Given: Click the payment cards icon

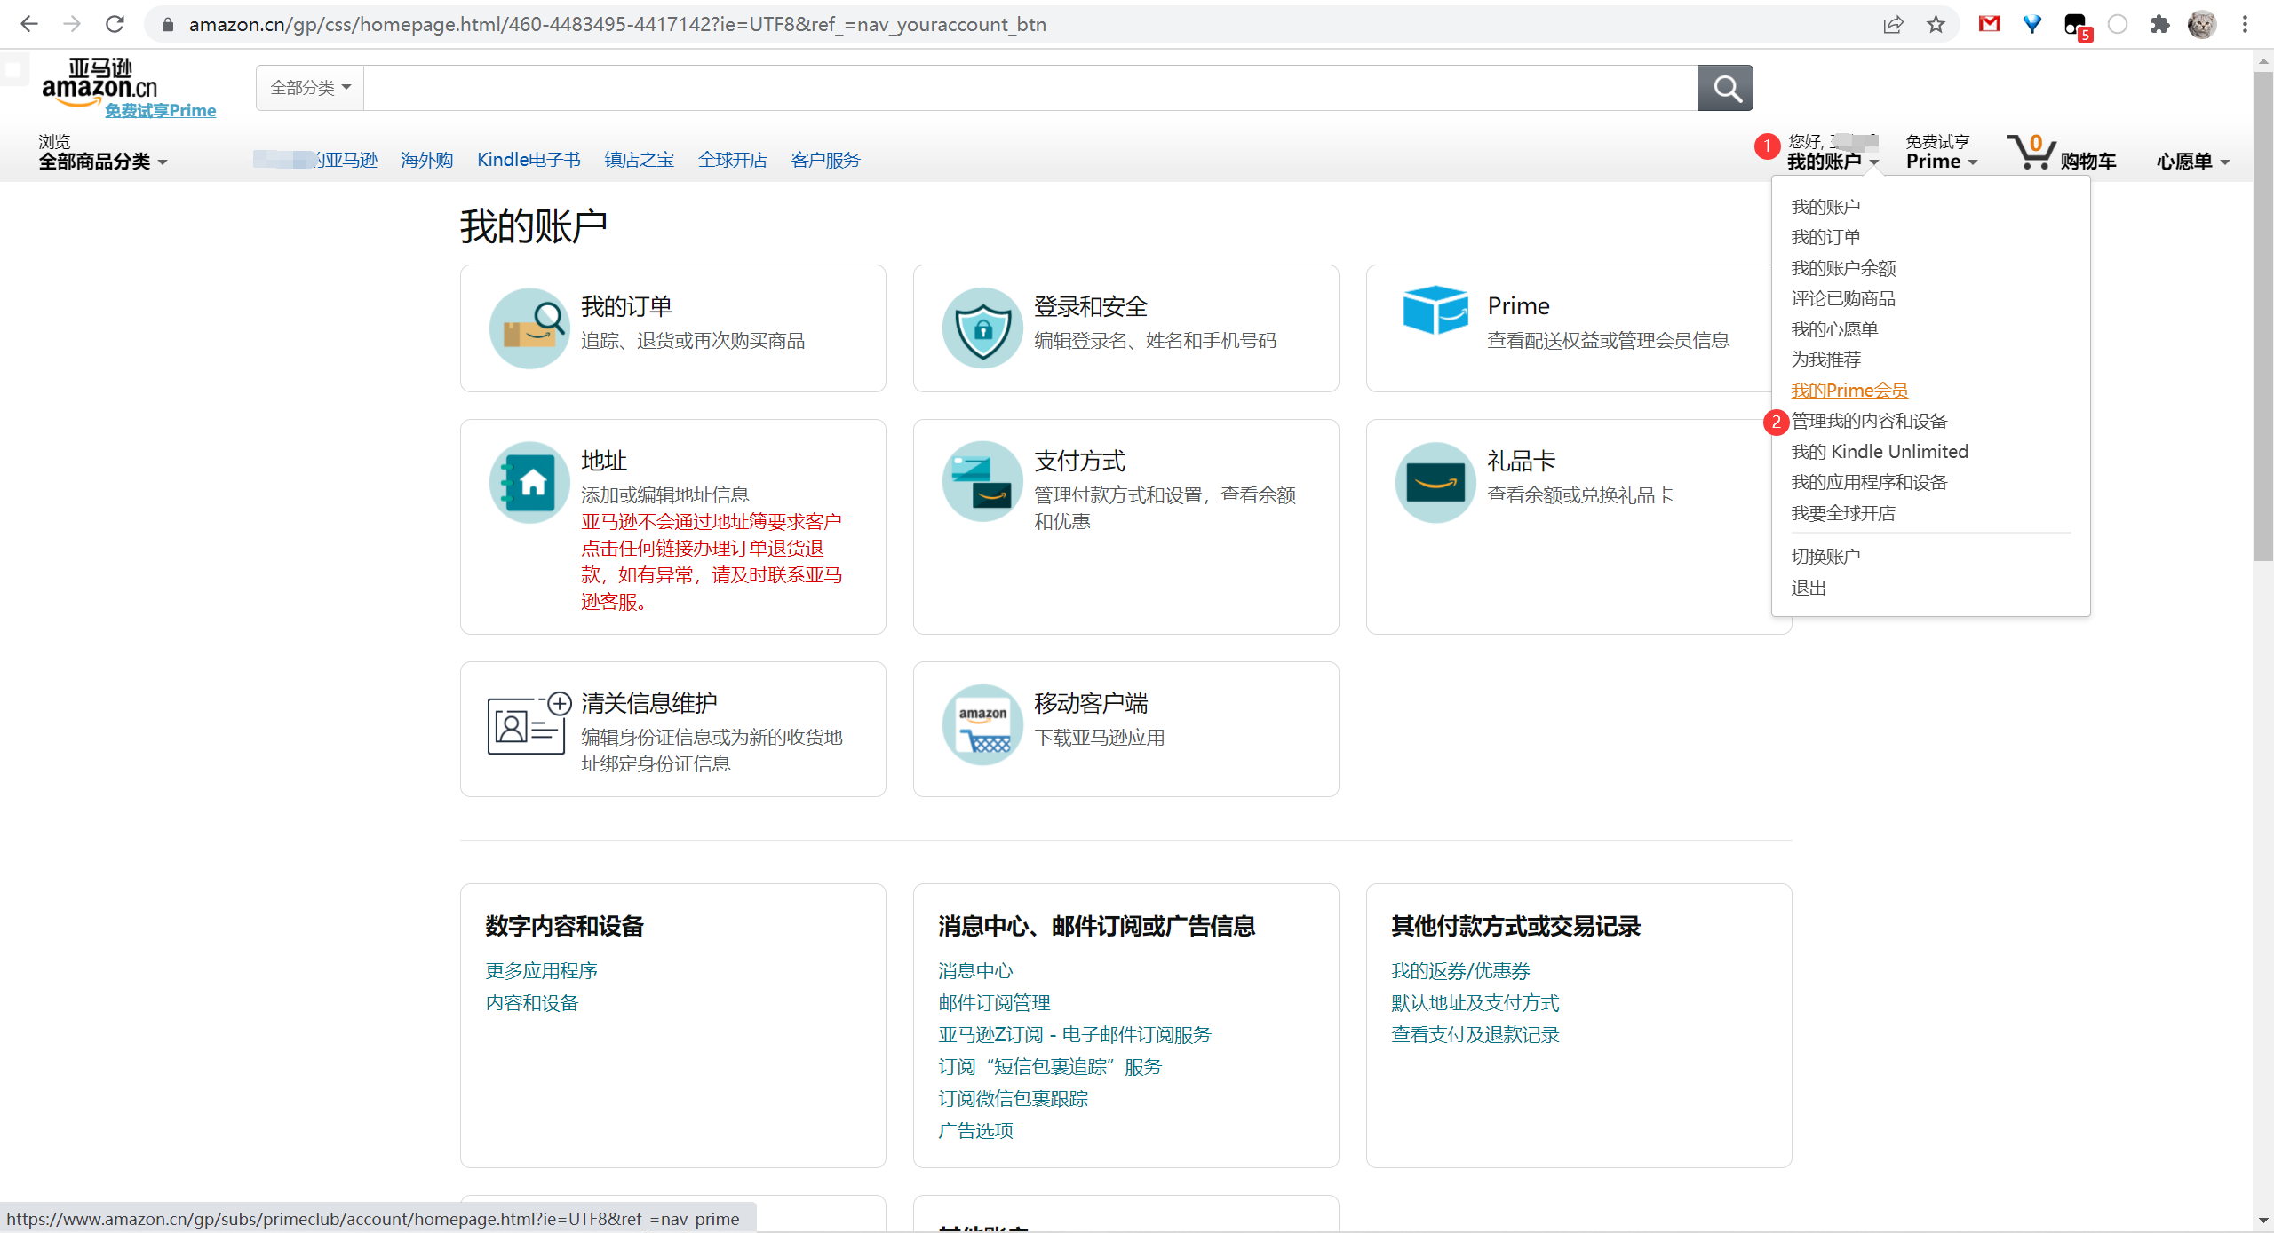Looking at the screenshot, I should [982, 482].
